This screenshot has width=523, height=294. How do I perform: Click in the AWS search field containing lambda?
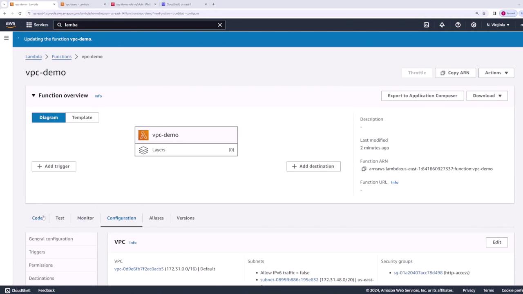pos(139,24)
